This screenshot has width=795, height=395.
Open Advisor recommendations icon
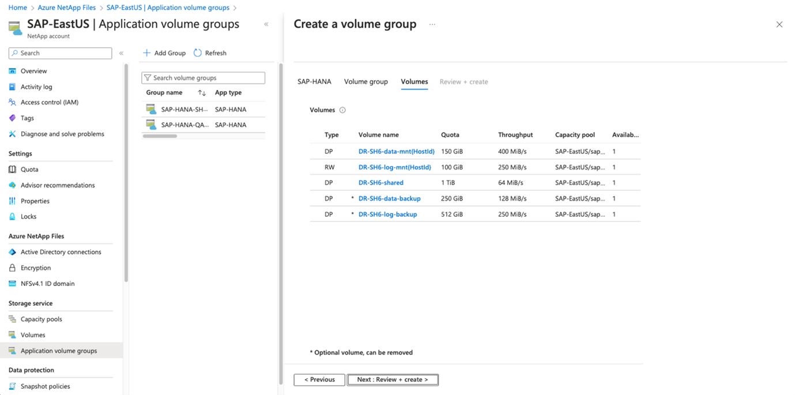pos(12,185)
